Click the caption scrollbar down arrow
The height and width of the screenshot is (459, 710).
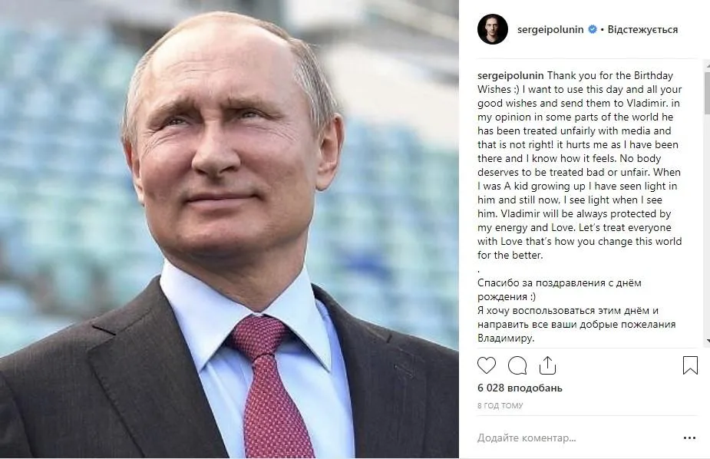point(707,342)
